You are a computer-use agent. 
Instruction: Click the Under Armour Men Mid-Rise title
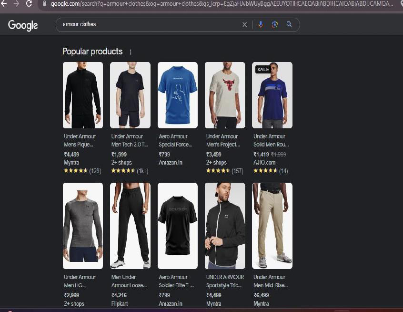coord(271,281)
